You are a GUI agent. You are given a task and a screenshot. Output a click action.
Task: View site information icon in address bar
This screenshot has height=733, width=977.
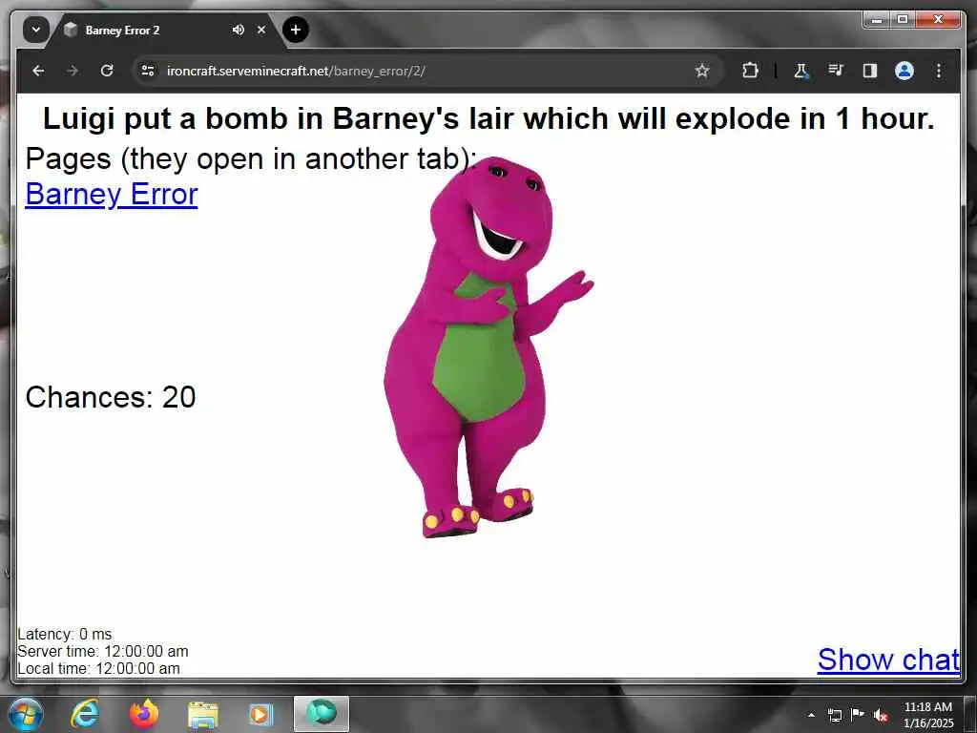[148, 71]
